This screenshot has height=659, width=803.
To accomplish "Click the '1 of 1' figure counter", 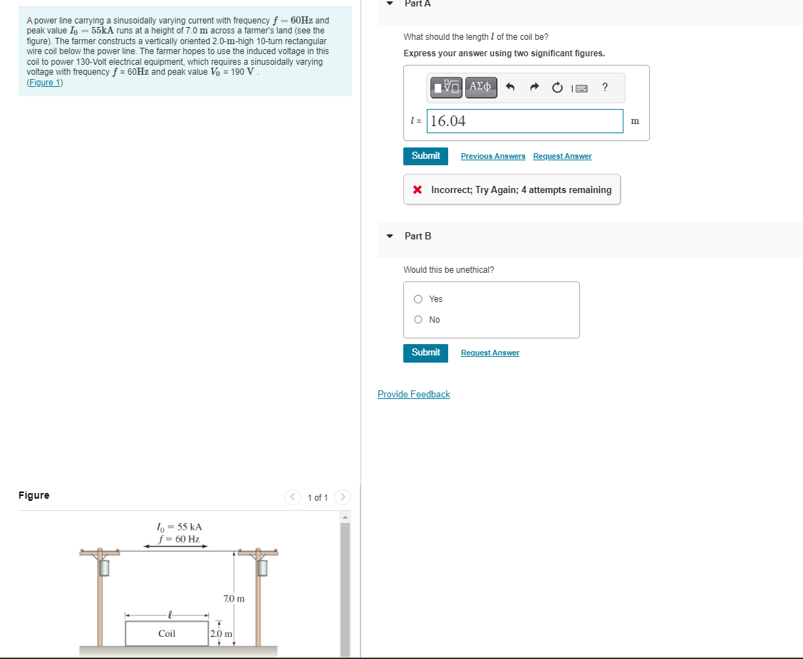I will [x=318, y=498].
